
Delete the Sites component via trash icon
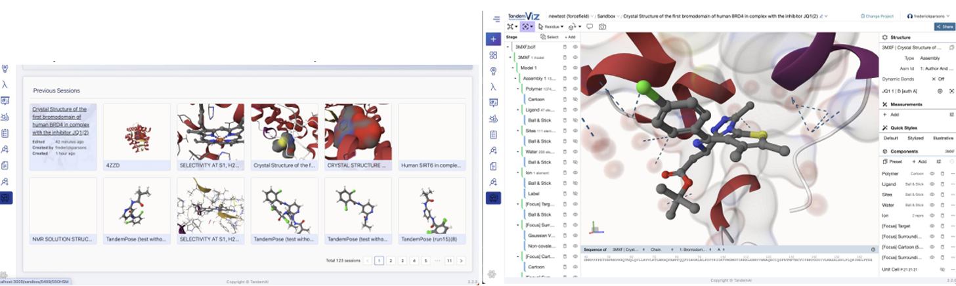[942, 195]
